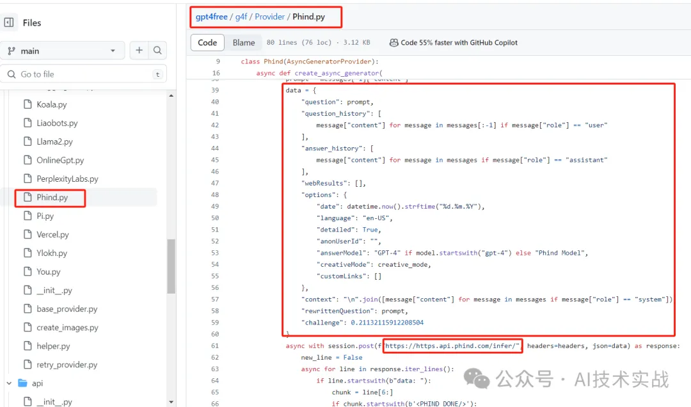Open retry_provider.py in file tree
The width and height of the screenshot is (691, 407).
coord(67,365)
